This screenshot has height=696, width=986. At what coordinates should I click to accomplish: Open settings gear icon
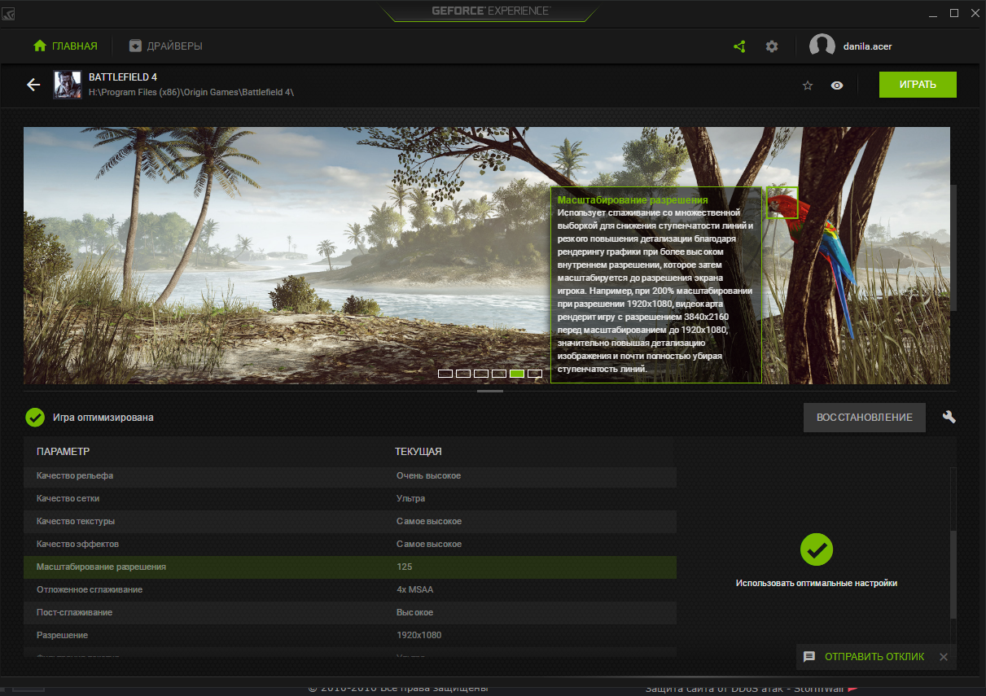772,46
